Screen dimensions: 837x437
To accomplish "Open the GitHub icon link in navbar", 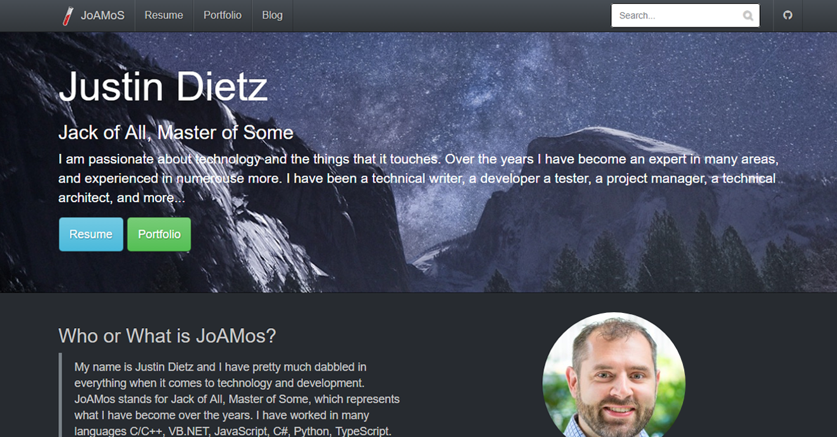I will [788, 15].
